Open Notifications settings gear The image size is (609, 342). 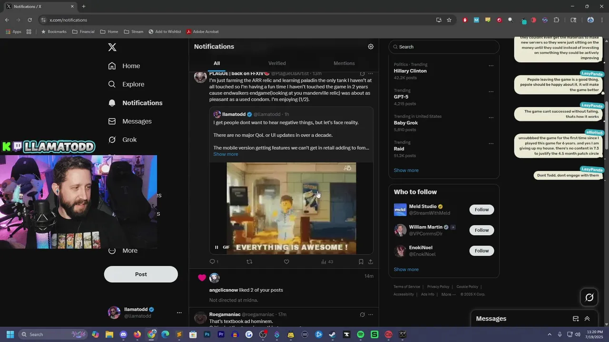pyautogui.click(x=371, y=47)
